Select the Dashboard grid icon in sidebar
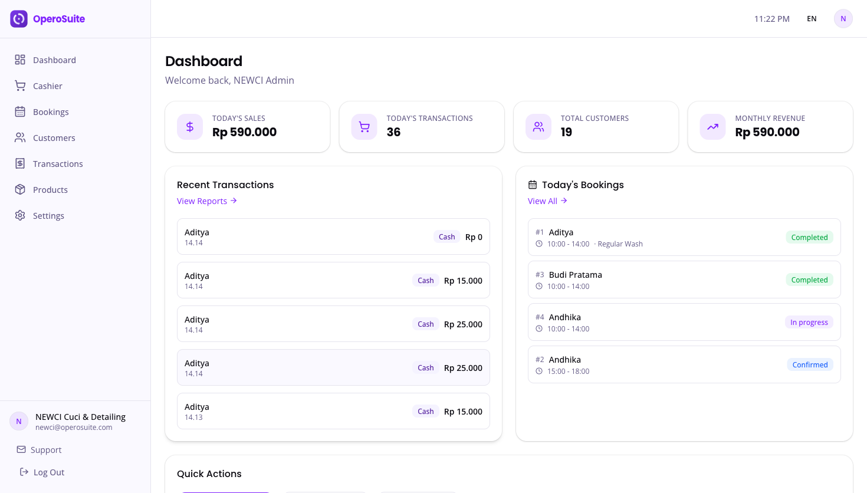 coord(19,60)
